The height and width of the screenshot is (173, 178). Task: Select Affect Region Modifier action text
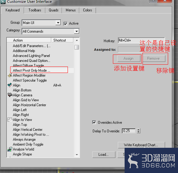29,75
